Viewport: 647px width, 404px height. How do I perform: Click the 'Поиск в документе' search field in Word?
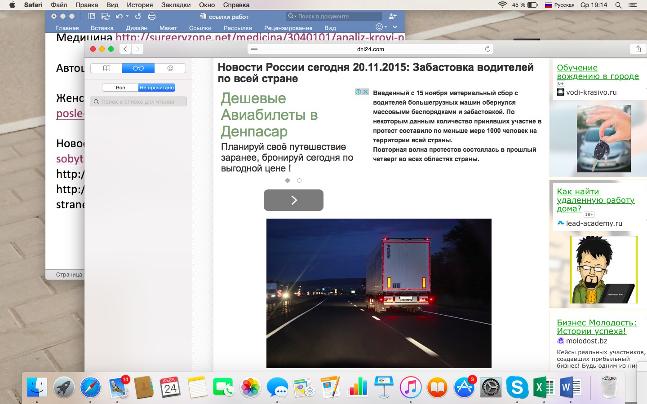[333, 16]
